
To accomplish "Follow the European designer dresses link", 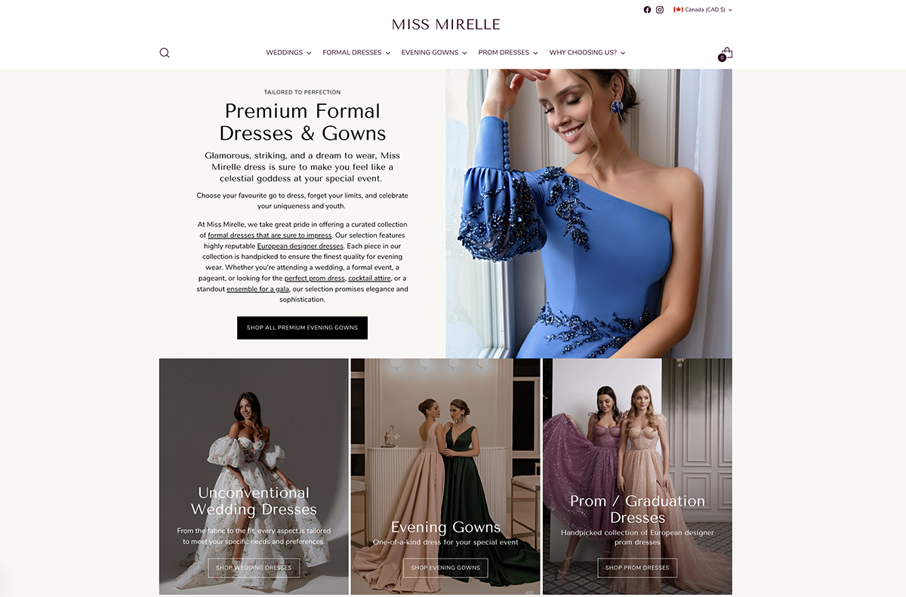I will tap(300, 246).
